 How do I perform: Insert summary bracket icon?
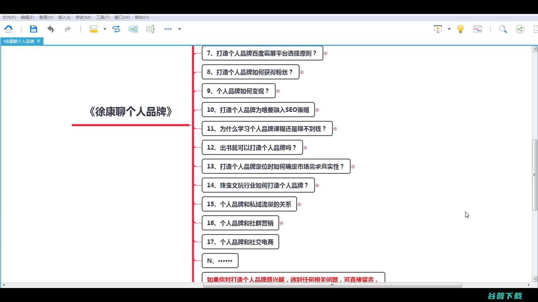pyautogui.click(x=150, y=29)
